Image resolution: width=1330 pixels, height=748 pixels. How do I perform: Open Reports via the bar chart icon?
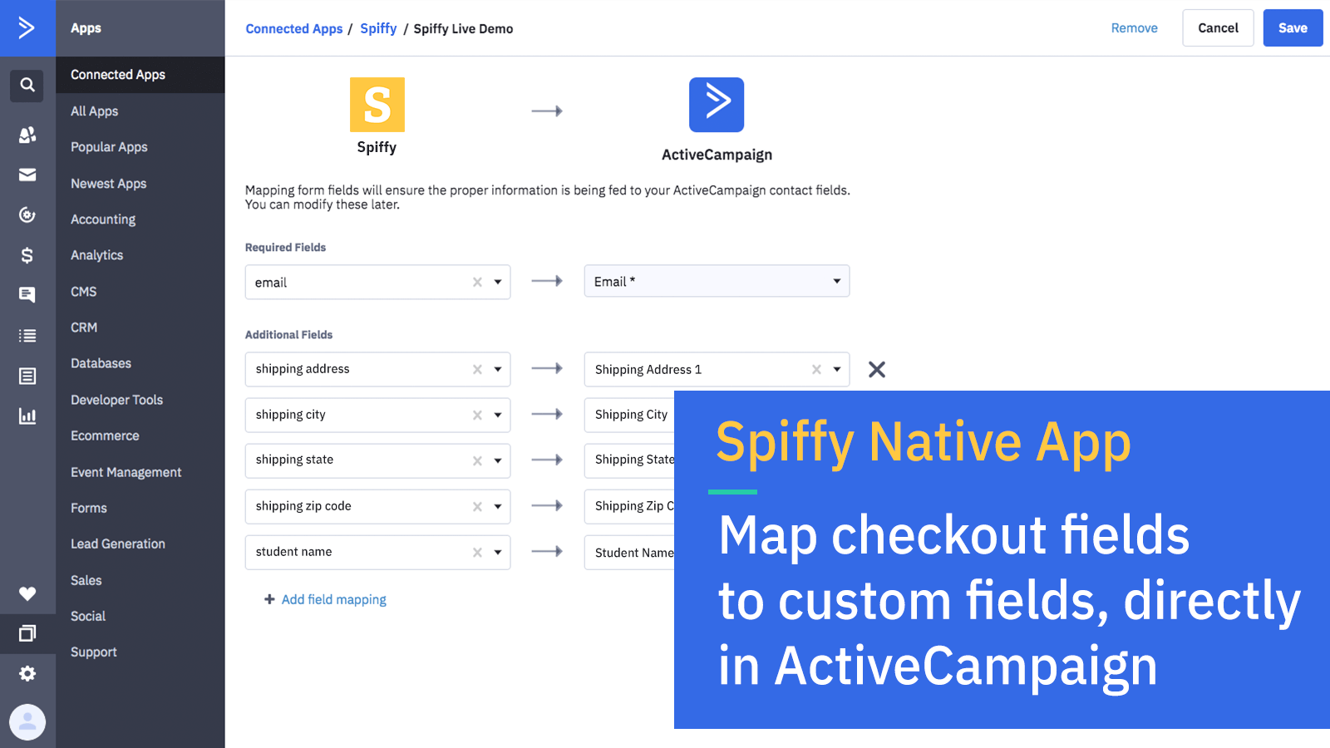(27, 416)
